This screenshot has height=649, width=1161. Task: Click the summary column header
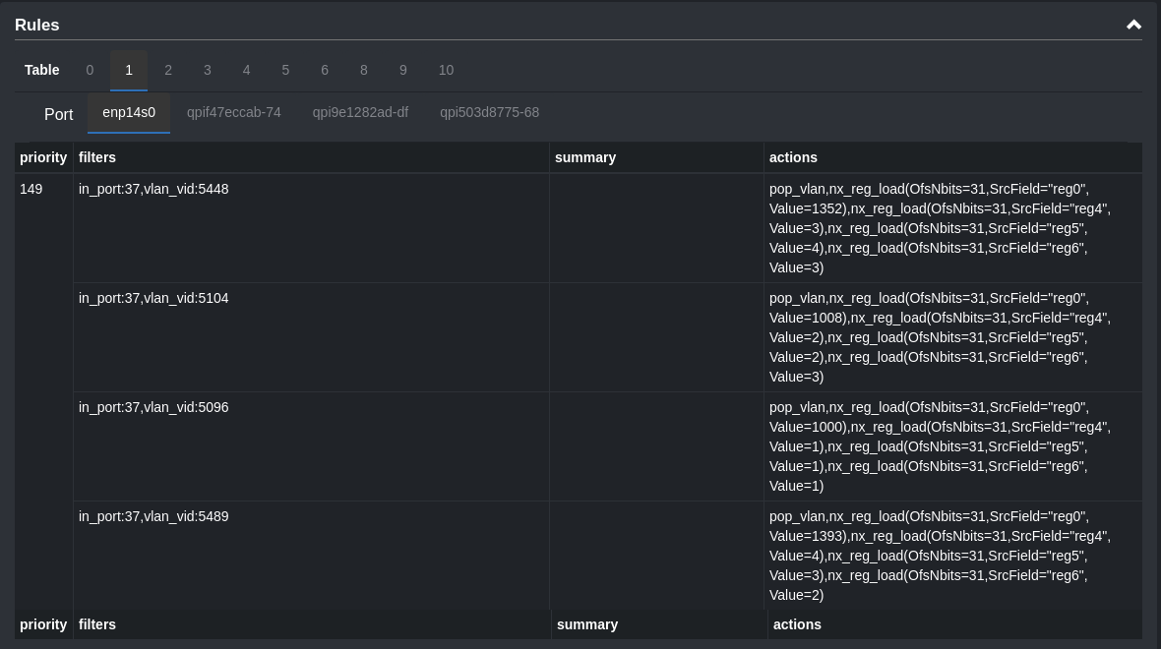586,157
